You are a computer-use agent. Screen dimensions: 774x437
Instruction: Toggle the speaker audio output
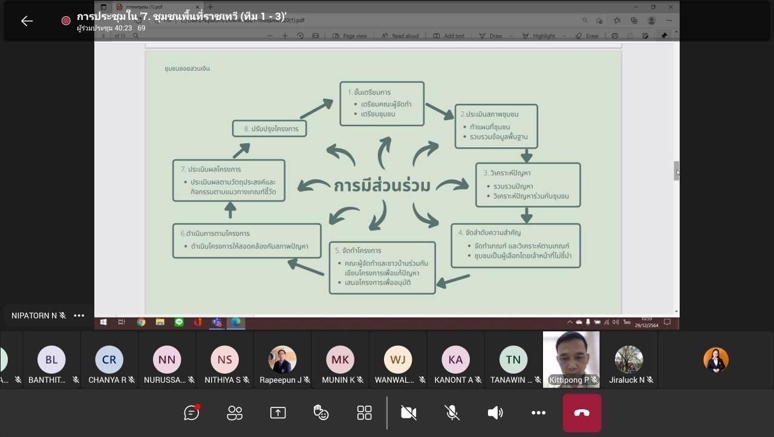495,413
